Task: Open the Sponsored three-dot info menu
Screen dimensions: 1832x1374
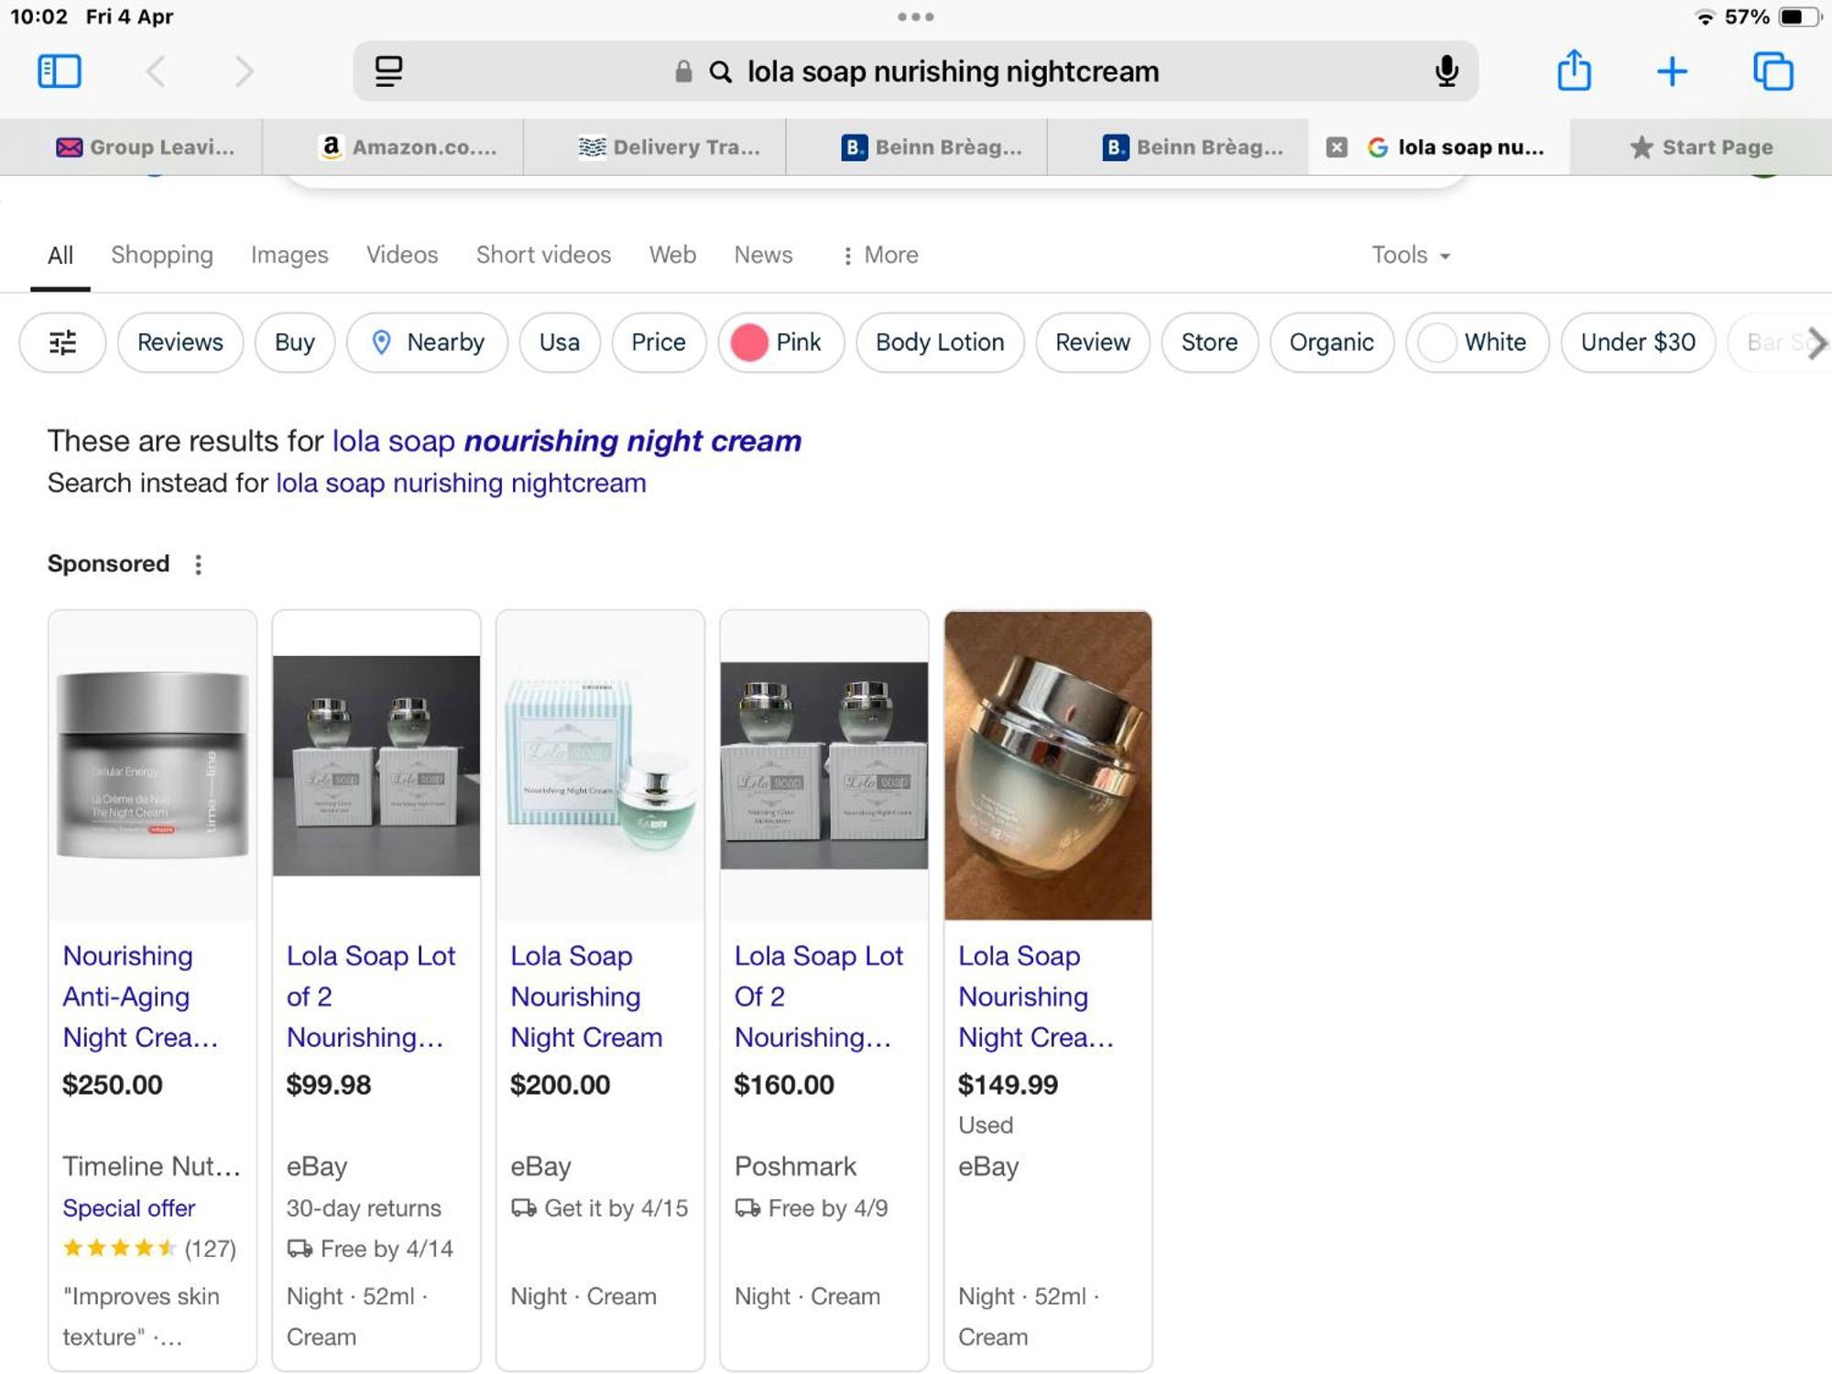Action: (x=198, y=564)
